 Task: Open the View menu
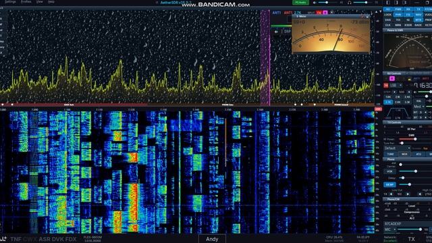pyautogui.click(x=40, y=1)
